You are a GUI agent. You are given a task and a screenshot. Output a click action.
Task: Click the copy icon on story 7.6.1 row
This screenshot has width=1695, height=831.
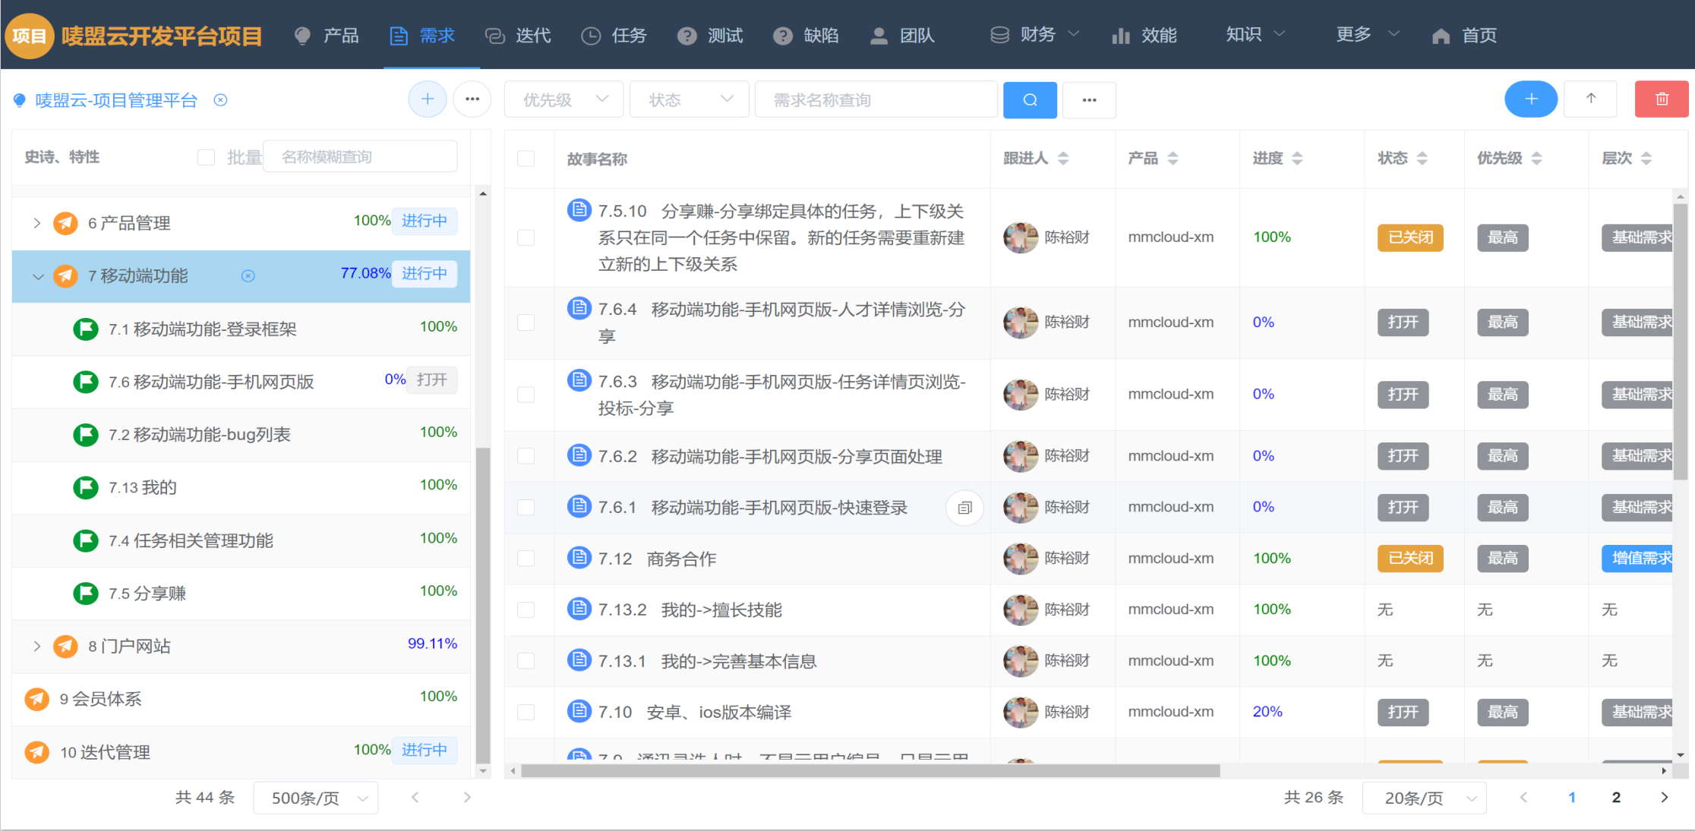964,508
